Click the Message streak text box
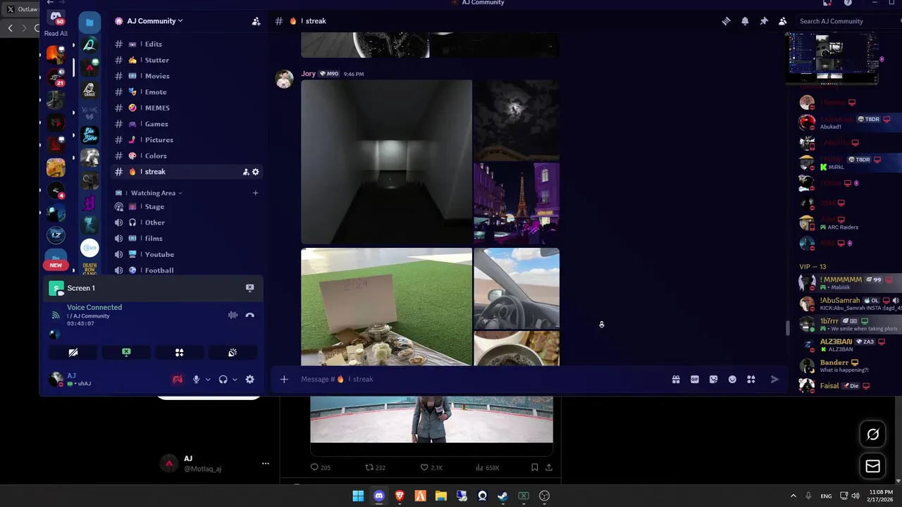Screen dimensions: 902x507 pos(479,380)
